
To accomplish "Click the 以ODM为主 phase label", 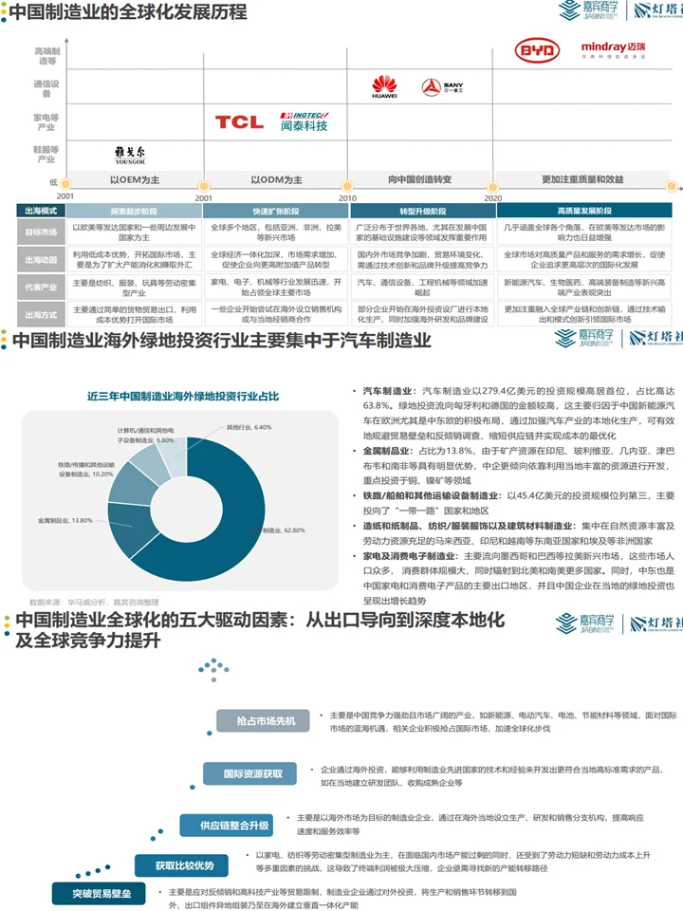I will 276,179.
